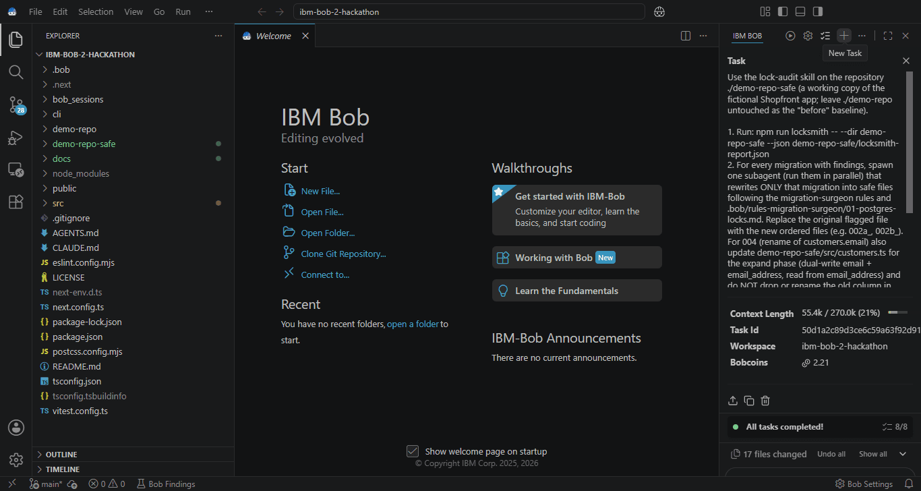Screen dimensions: 921x491
Task: Split the editor right
Action: 686,36
